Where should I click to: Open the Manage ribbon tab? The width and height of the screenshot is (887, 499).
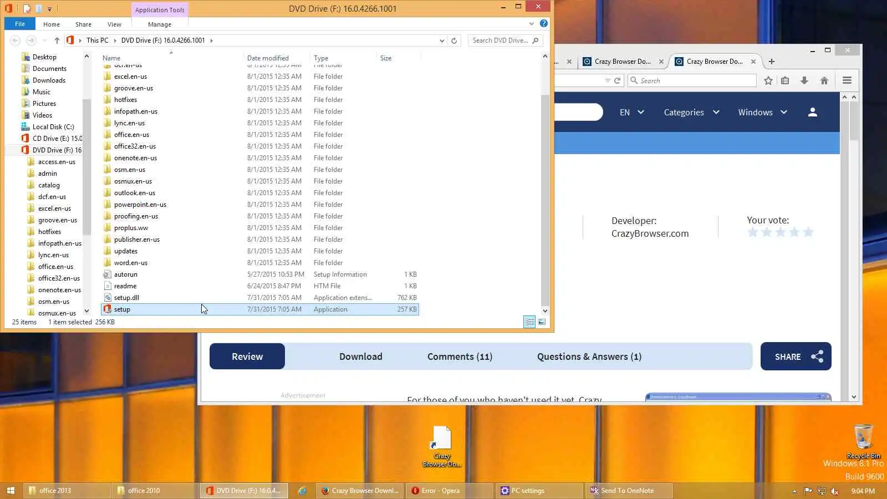[x=160, y=24]
